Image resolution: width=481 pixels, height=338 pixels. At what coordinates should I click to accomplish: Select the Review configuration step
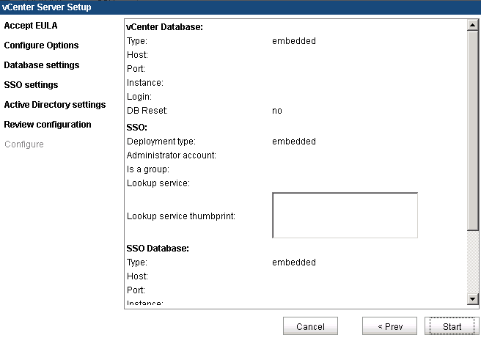click(48, 125)
